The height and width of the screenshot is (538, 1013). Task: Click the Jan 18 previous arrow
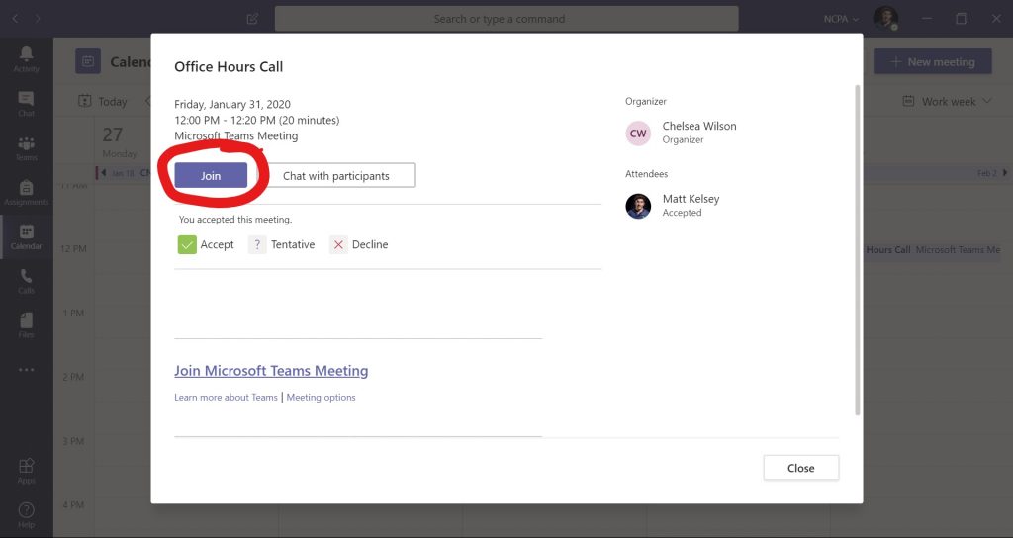(103, 173)
